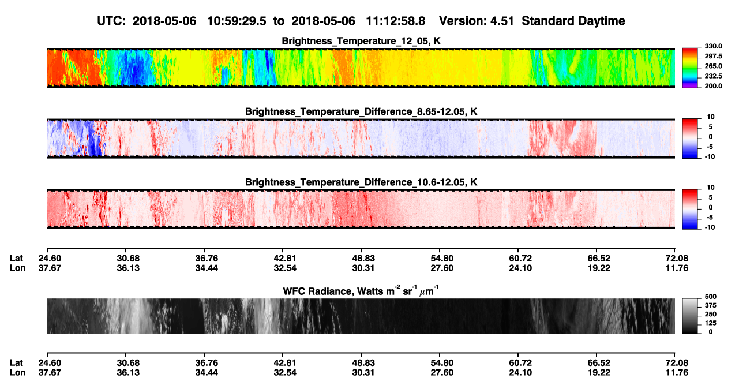Click the 'Lat' label above the WFC panel

pos(17,258)
